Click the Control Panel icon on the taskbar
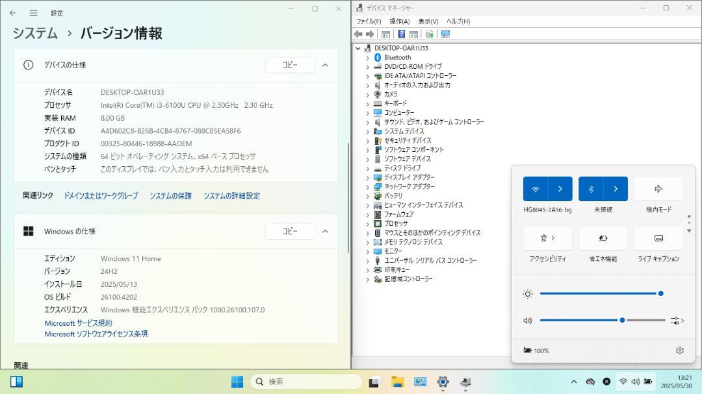The height and width of the screenshot is (394, 702). (420, 382)
